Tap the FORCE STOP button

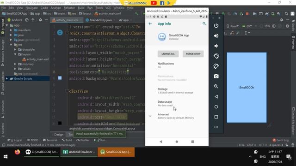click(193, 54)
